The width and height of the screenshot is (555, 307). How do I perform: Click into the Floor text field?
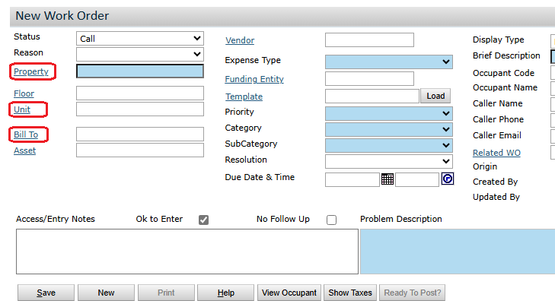(x=140, y=93)
